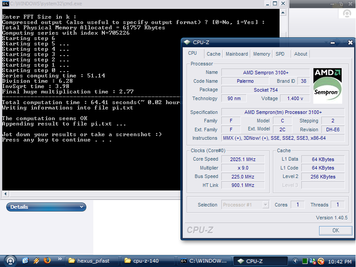Click the Package value Socket 754
356x267 pixels.
click(x=266, y=90)
